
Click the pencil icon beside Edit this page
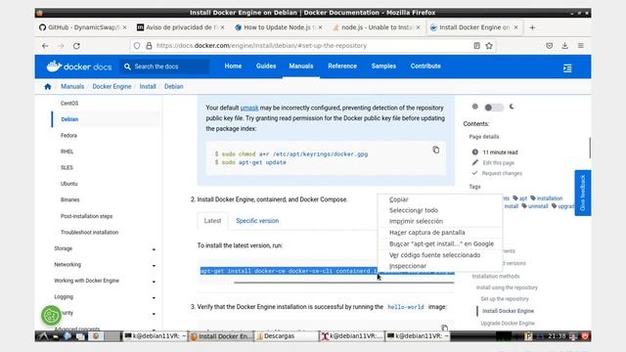[x=474, y=162]
